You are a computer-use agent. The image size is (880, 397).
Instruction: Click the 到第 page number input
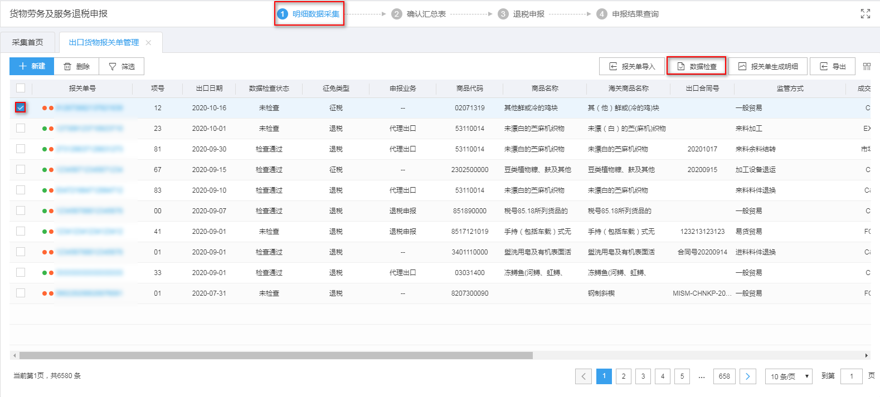click(x=851, y=376)
